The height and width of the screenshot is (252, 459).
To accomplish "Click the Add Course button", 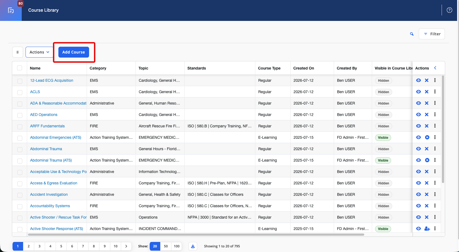I will tap(74, 52).
